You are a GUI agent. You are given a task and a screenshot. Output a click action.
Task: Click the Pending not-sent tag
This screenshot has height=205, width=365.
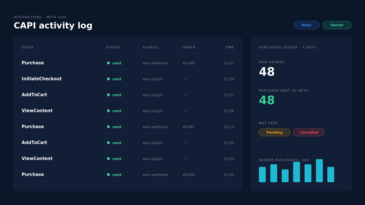tap(275, 132)
